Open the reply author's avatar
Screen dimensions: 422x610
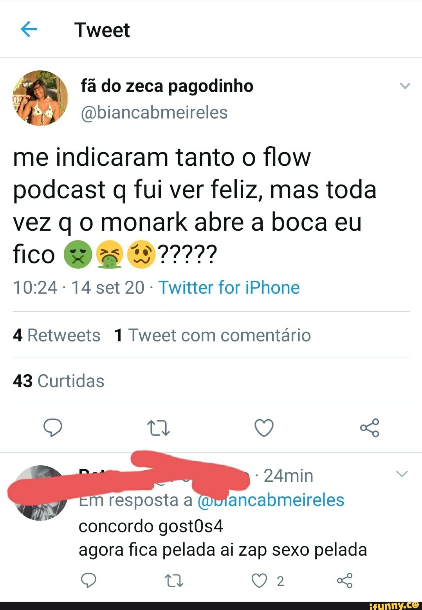(x=40, y=493)
